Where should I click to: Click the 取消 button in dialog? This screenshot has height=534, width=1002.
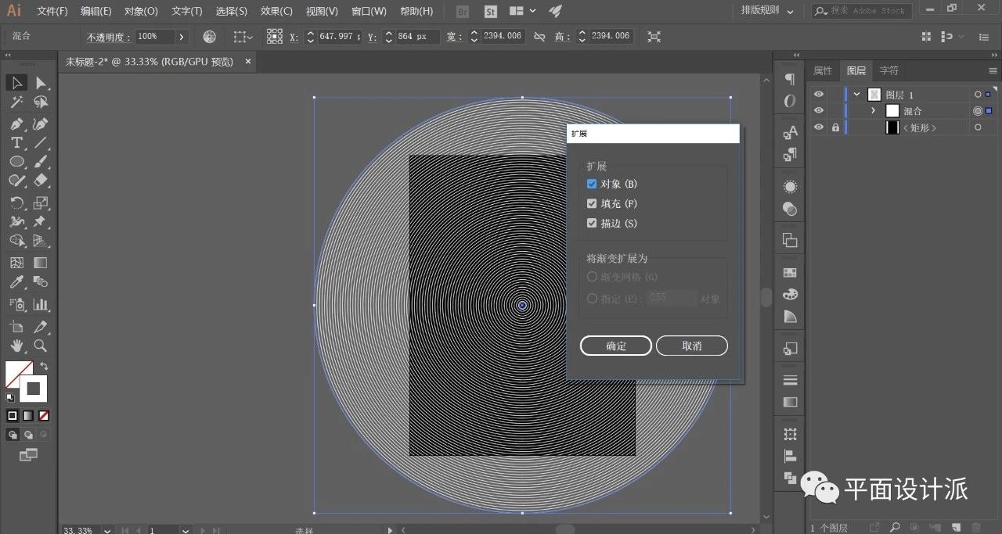(692, 346)
